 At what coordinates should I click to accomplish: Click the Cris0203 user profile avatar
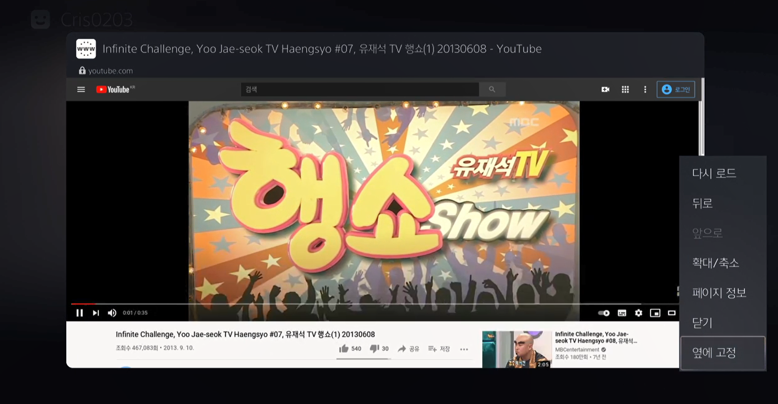(x=40, y=19)
